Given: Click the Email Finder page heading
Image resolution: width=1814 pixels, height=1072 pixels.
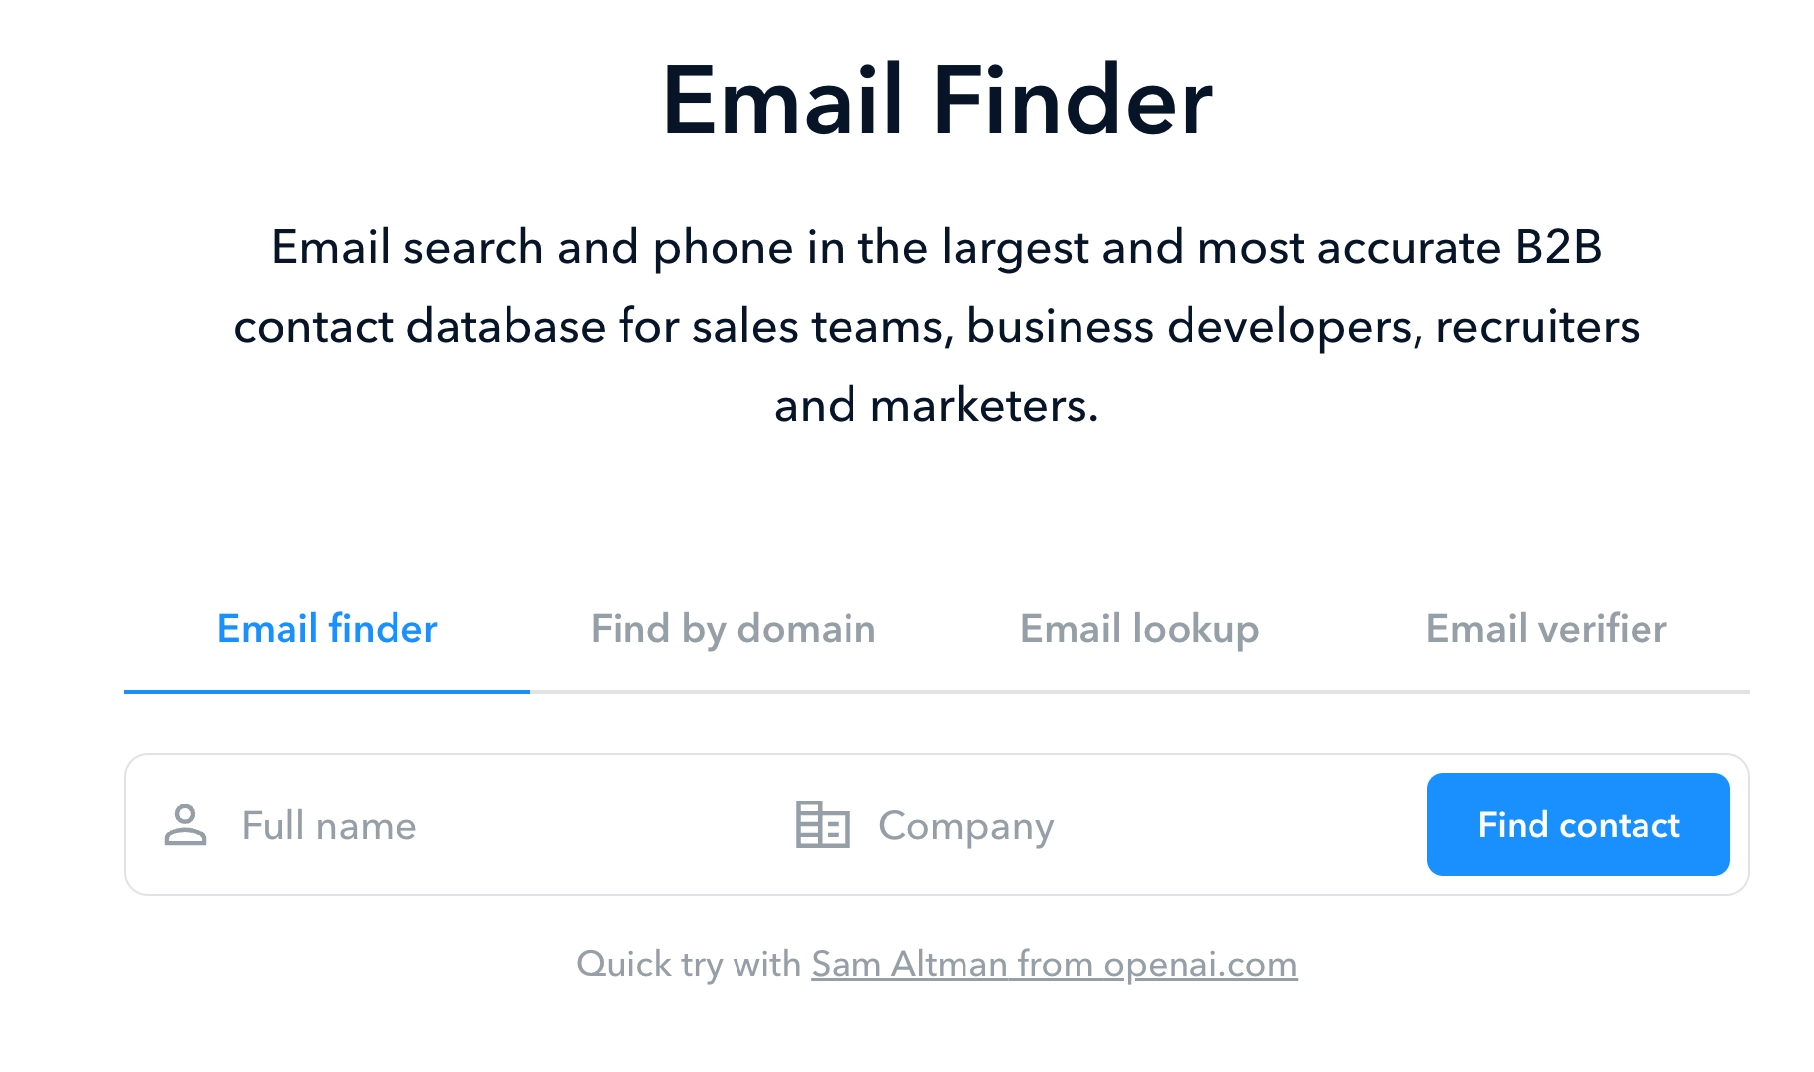Looking at the screenshot, I should point(939,99).
